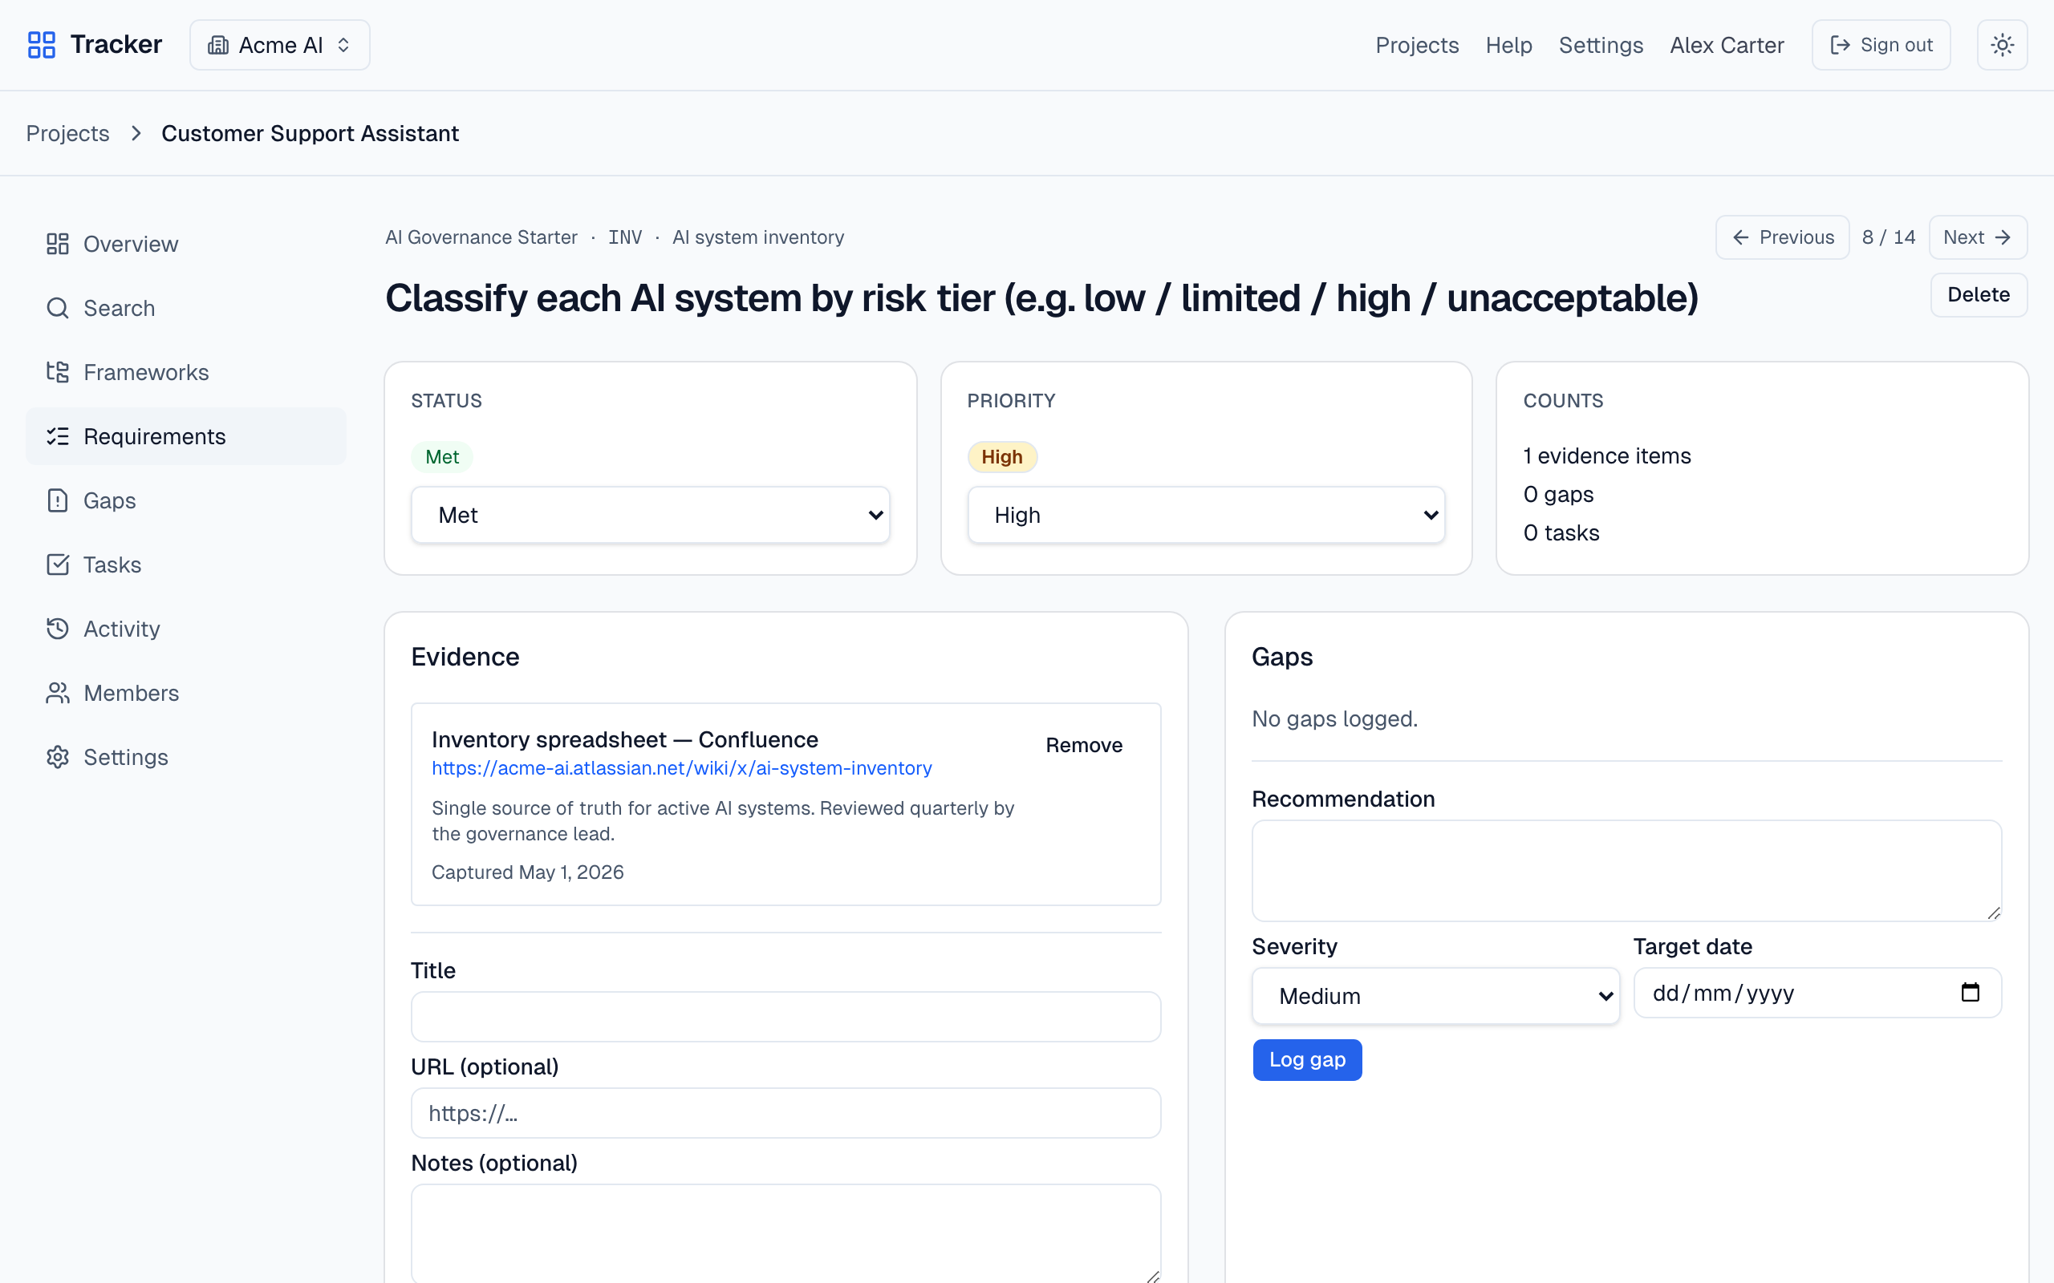Screen dimensions: 2054x1283
Task: Open Frameworks via its sidebar icon
Action: pyautogui.click(x=58, y=373)
